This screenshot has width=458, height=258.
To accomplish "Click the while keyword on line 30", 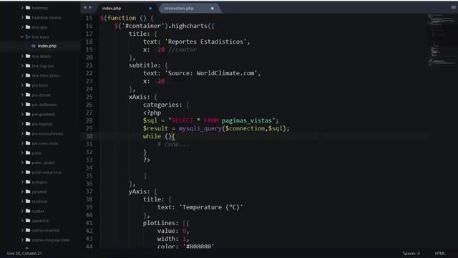I will [x=152, y=136].
